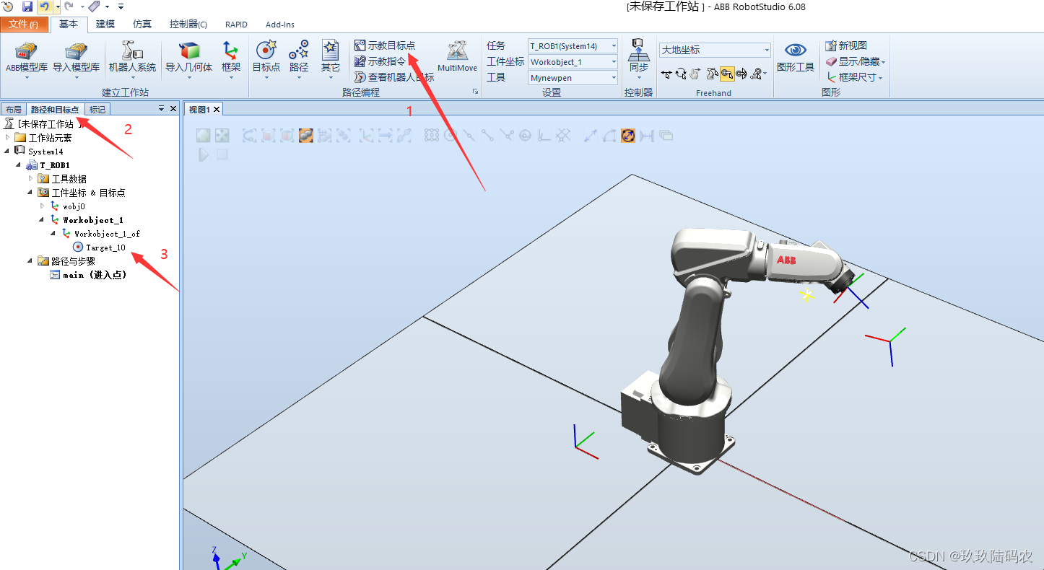1044x570 pixels.
Task: Select T_ROB1 task node
Action: 48,165
